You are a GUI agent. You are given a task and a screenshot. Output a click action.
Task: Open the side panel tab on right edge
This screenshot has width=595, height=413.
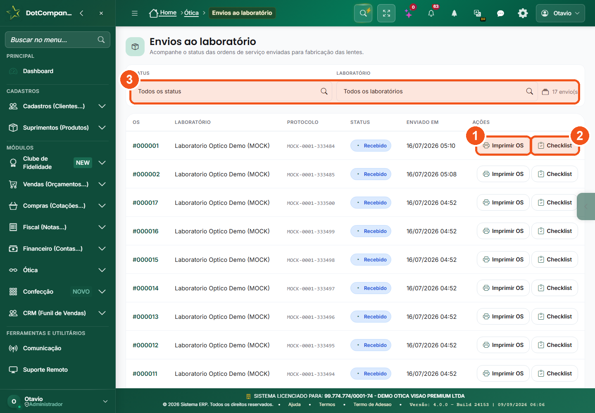586,206
